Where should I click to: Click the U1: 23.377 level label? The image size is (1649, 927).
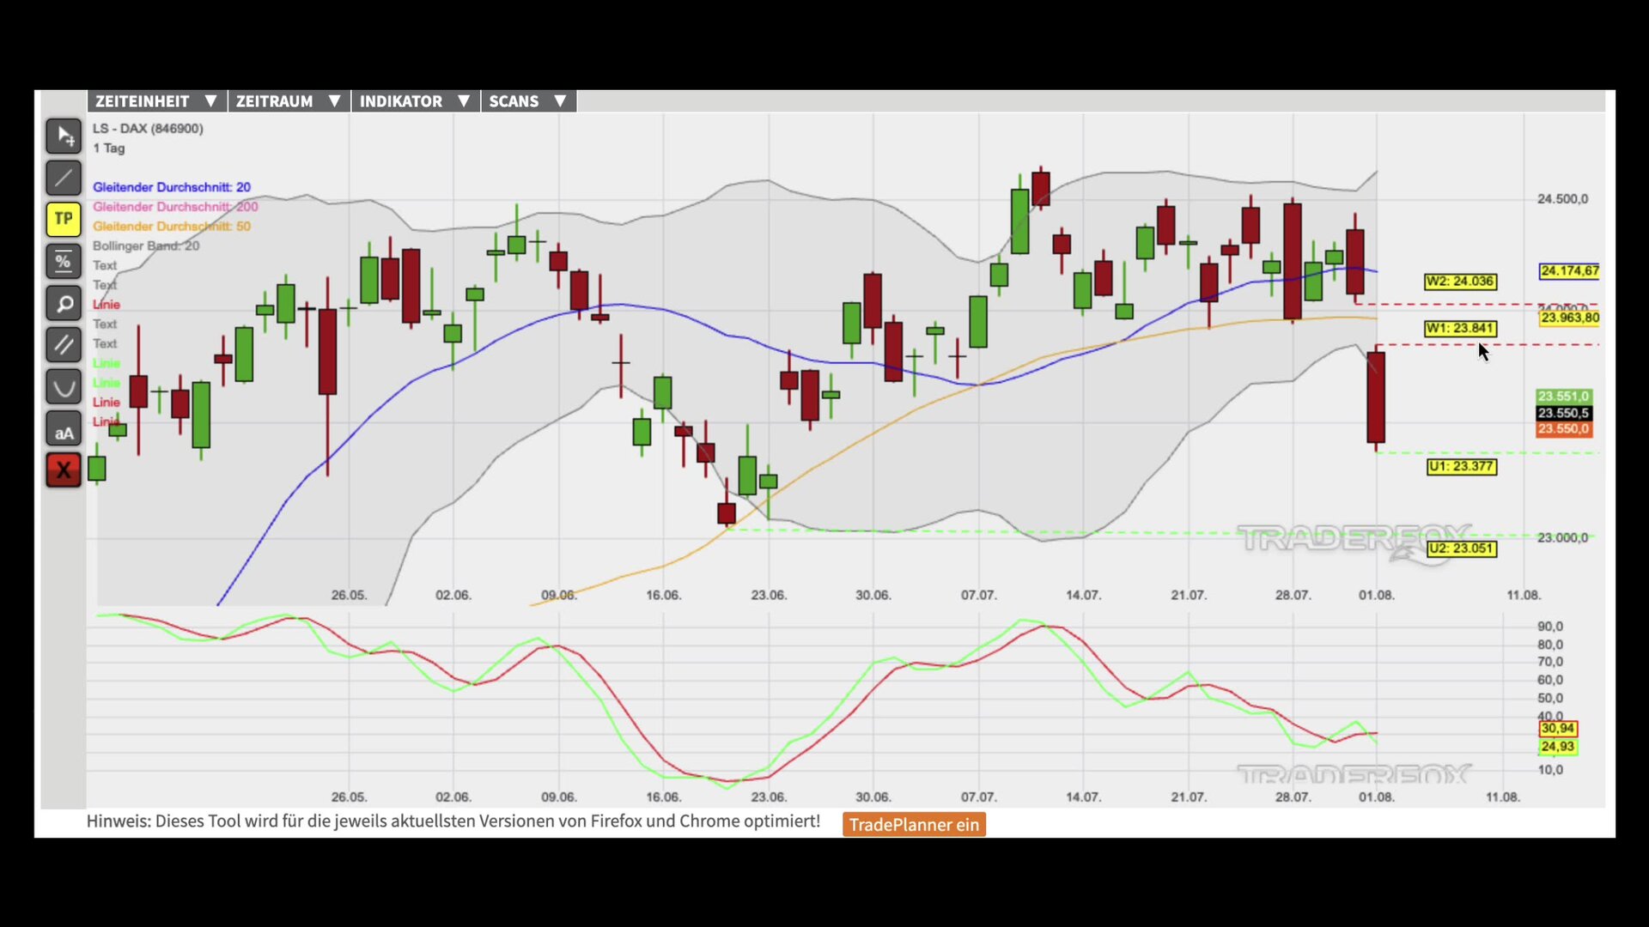pos(1462,467)
